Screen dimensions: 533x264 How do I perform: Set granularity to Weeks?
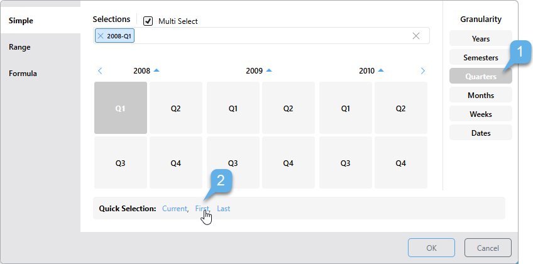pos(481,114)
